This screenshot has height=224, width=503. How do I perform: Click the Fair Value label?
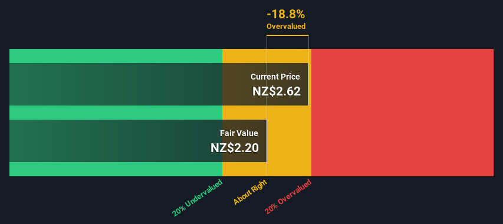[239, 133]
